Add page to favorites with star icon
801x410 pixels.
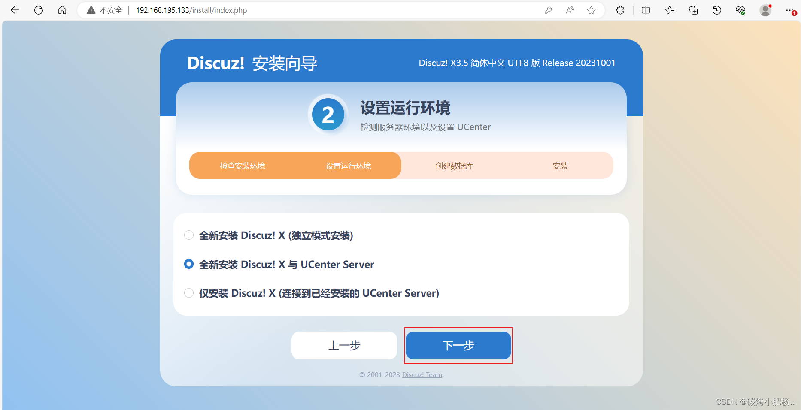[x=592, y=10]
